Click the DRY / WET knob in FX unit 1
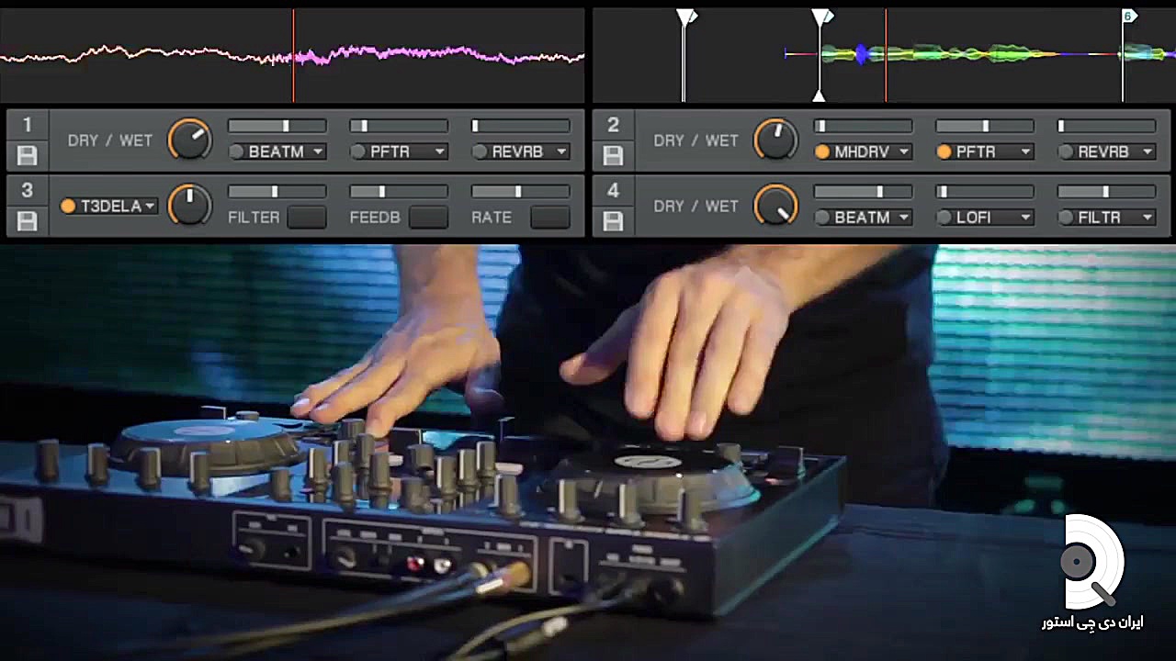The image size is (1176, 661). pos(189,140)
